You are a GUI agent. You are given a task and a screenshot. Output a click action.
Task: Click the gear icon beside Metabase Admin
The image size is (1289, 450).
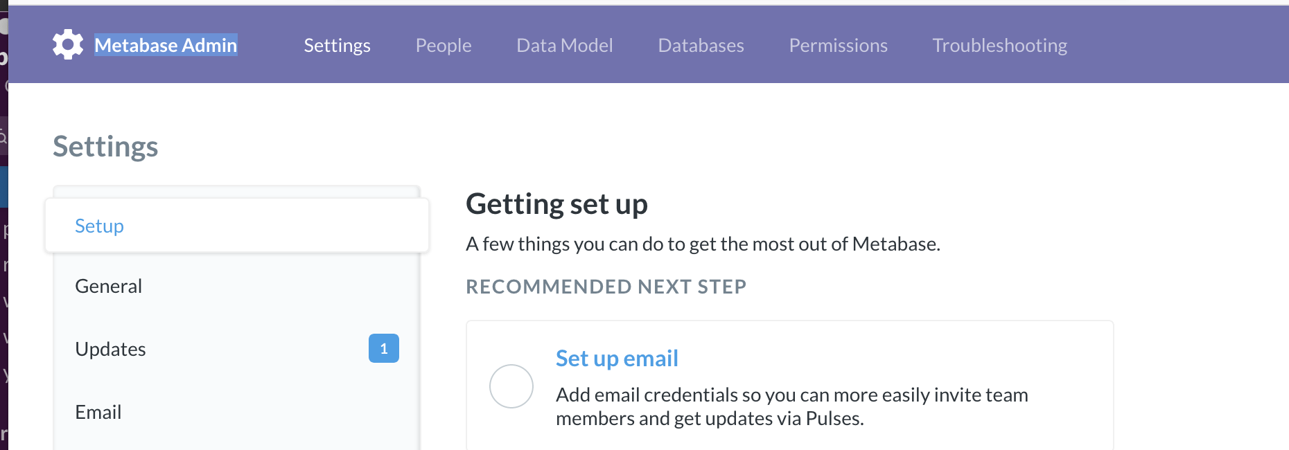(x=67, y=44)
